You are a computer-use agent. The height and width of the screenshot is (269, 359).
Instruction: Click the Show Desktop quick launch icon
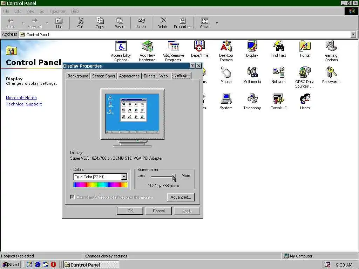click(x=29, y=264)
